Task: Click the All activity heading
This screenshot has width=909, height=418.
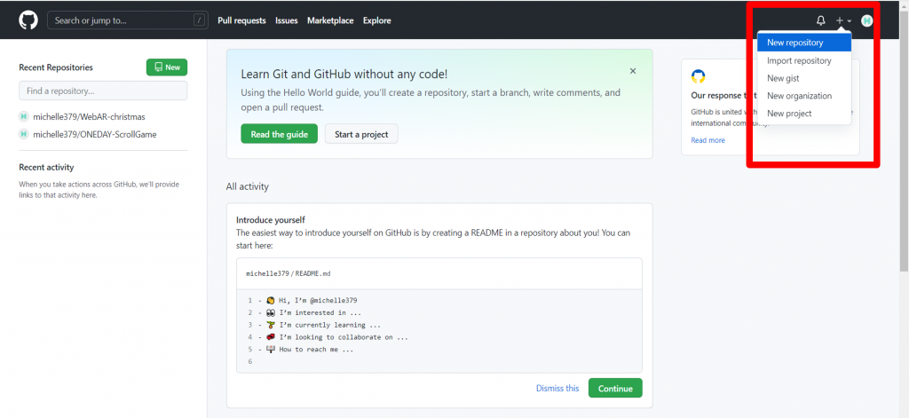Action: 248,186
